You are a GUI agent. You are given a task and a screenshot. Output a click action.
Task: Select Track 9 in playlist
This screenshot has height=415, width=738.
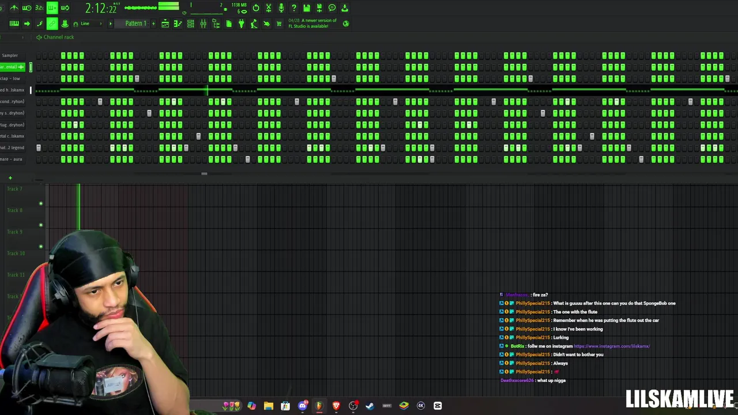[15, 232]
